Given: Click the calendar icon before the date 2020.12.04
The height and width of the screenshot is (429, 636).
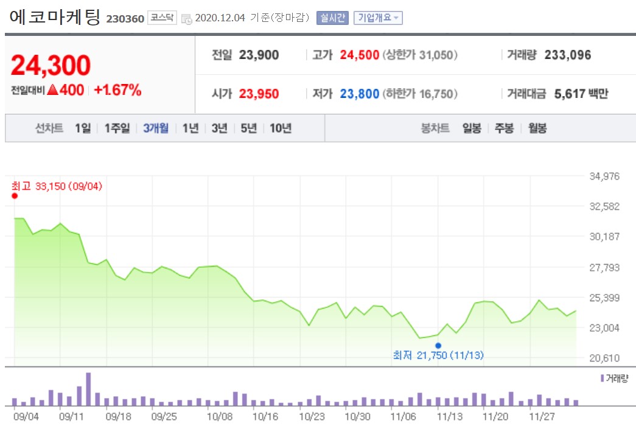Looking at the screenshot, I should pos(186,19).
